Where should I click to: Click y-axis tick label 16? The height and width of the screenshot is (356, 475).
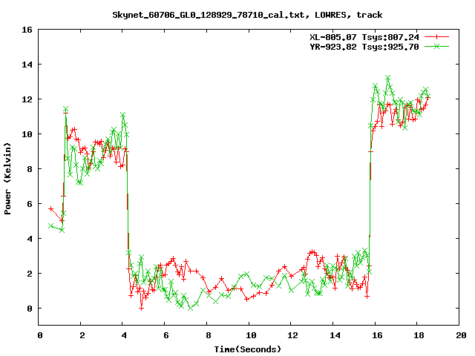(27, 30)
